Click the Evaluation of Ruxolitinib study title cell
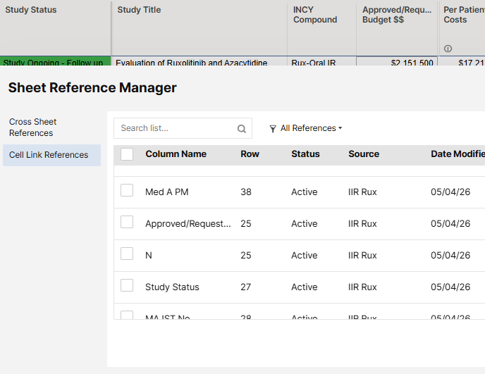 point(199,61)
